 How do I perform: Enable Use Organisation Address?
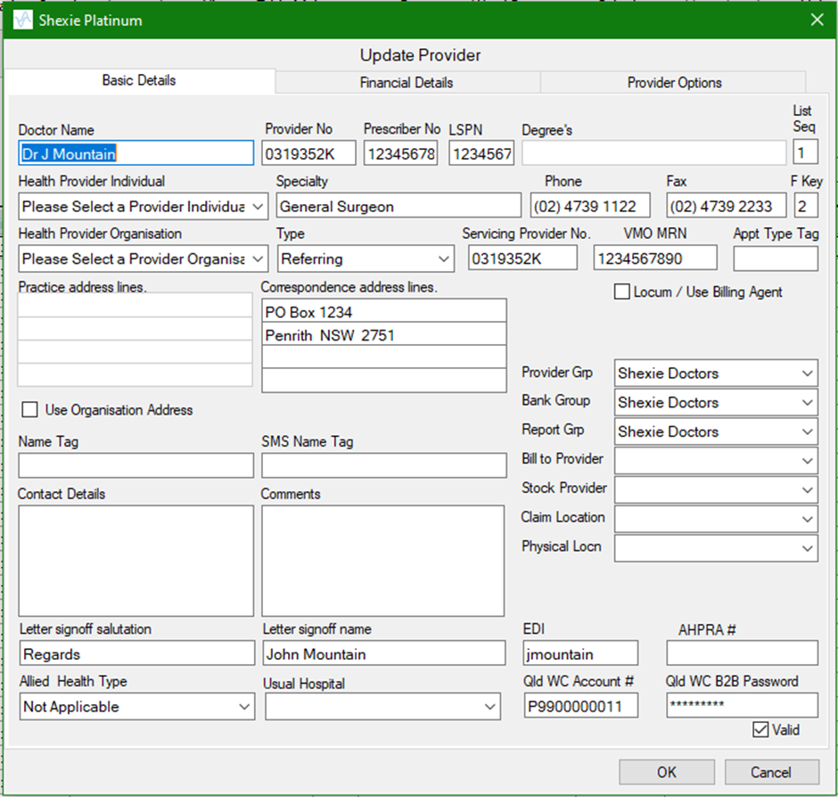pos(29,410)
